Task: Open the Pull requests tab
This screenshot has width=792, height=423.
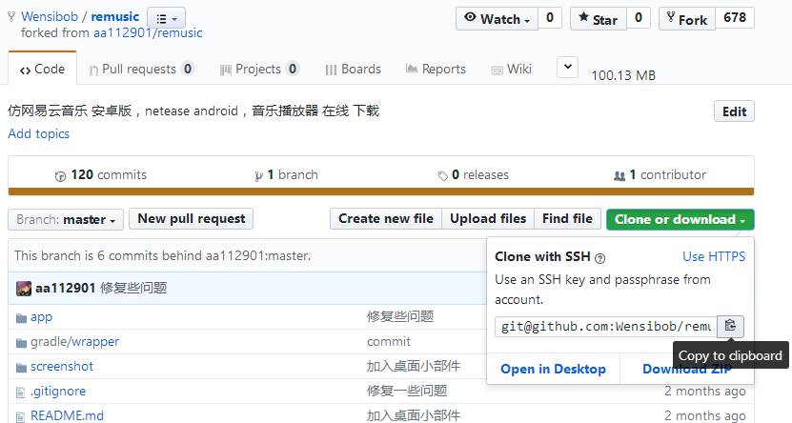Action: (141, 70)
